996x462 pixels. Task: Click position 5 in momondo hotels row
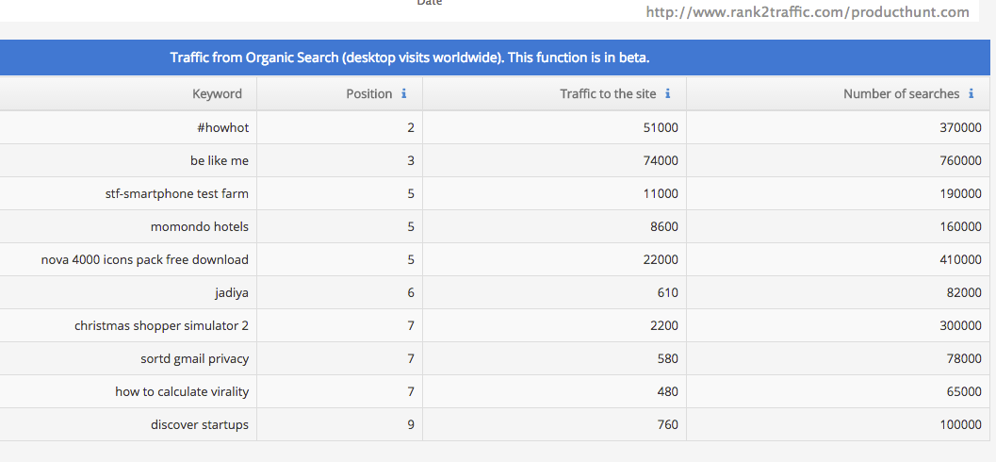pos(411,227)
